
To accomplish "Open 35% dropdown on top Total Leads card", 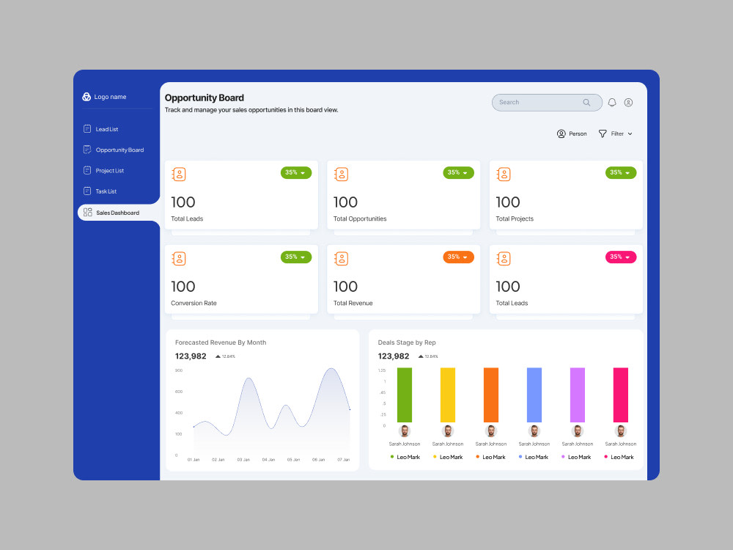I will (296, 172).
